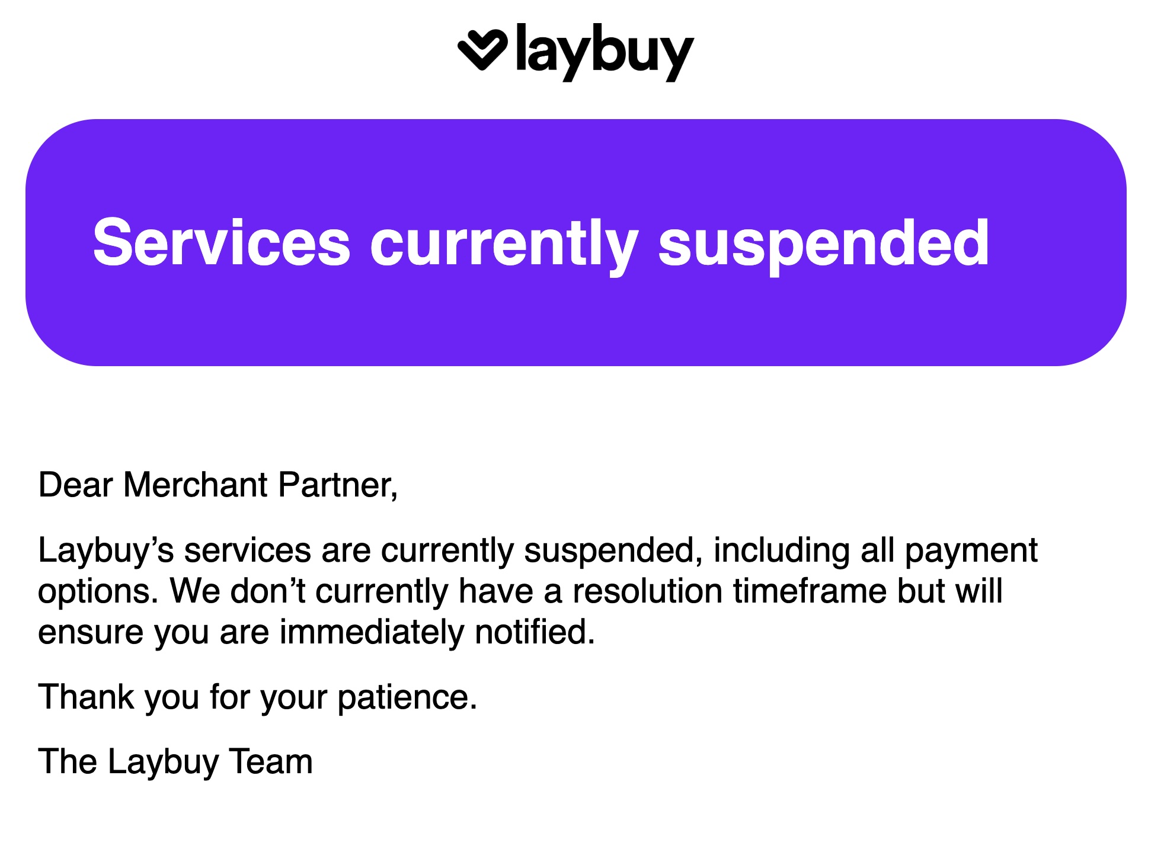1164x852 pixels.
Task: Click the word "options." in the paragraph
Action: [x=98, y=591]
